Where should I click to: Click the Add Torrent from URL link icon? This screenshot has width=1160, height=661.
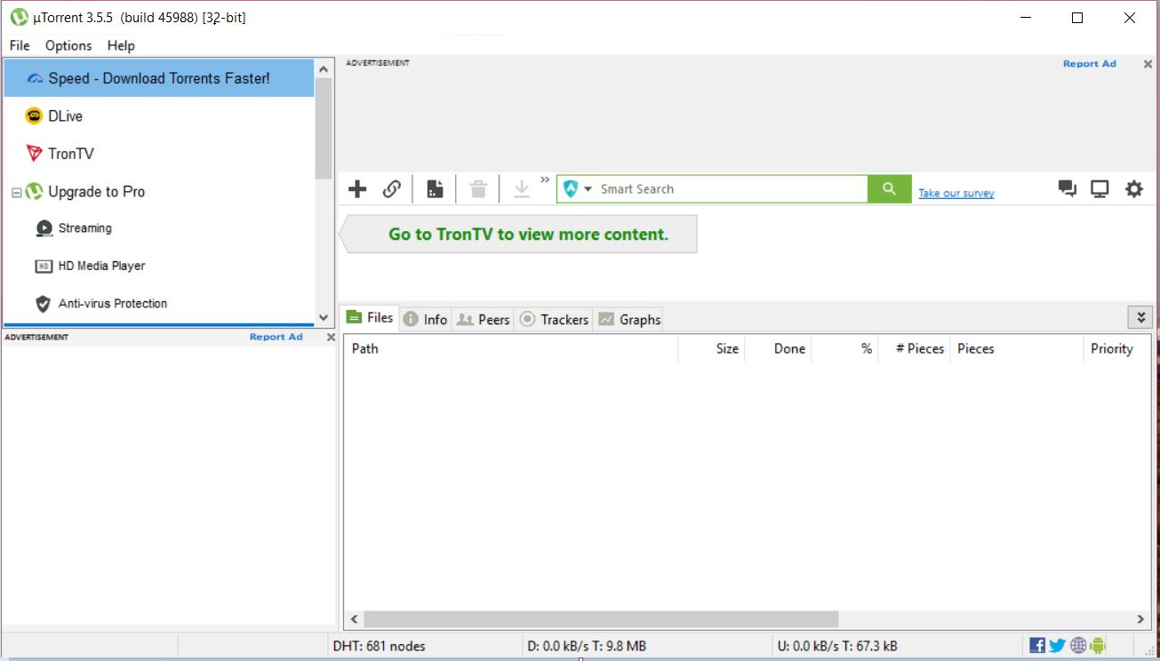(392, 189)
